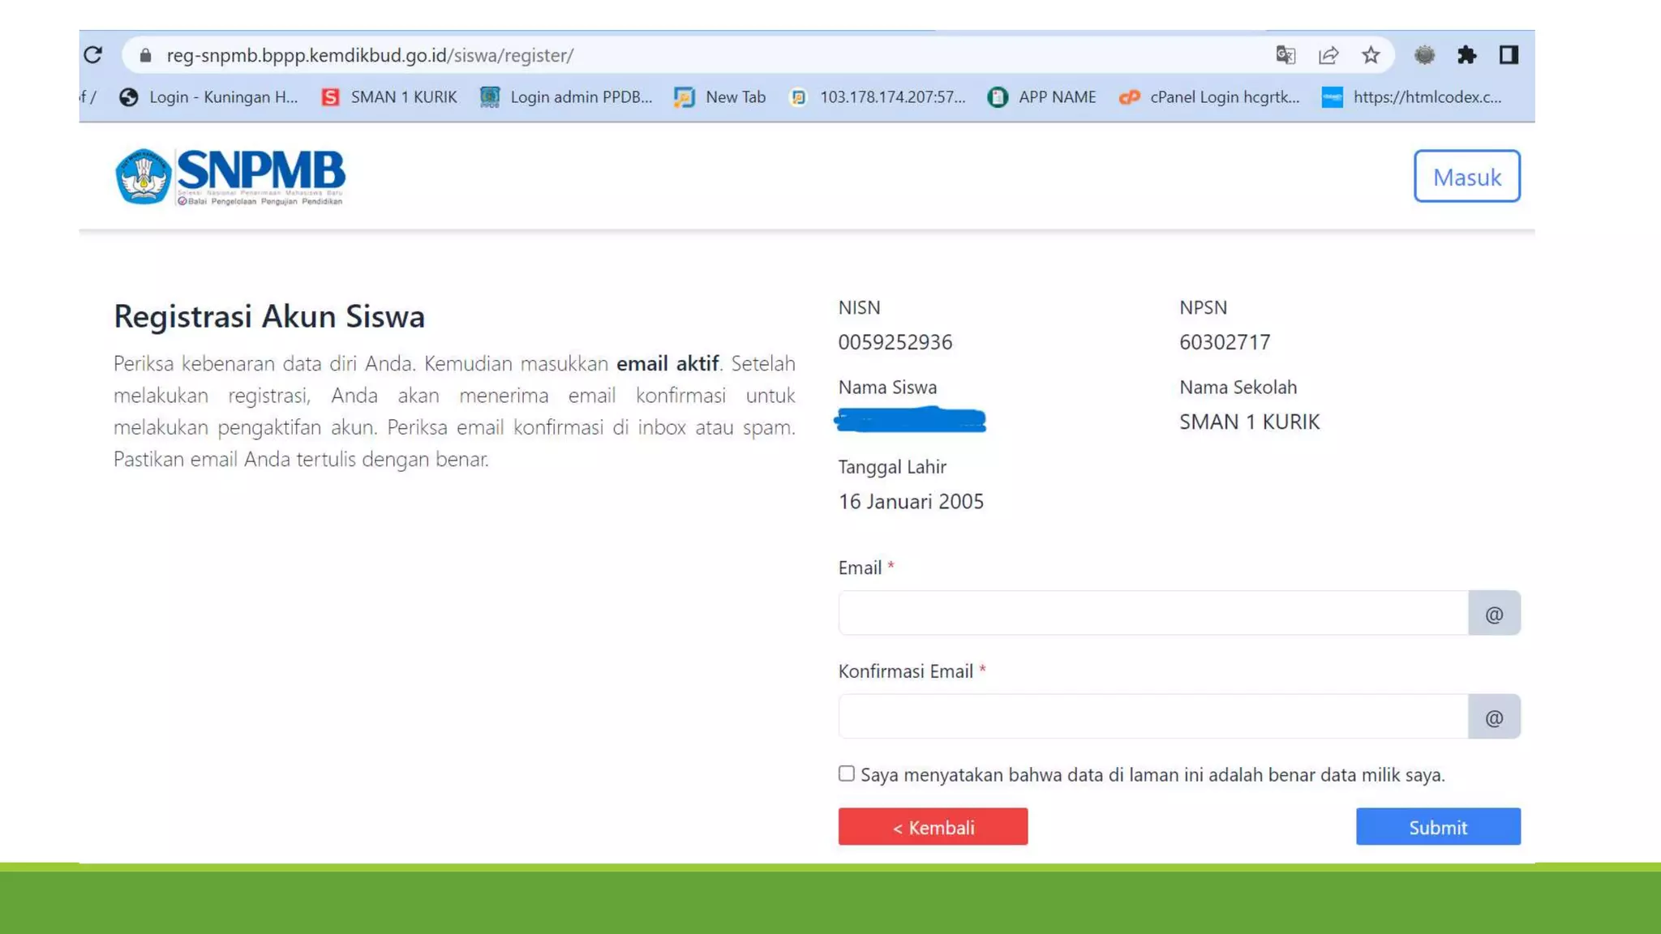Click the Google Translate icon in address bar

[x=1285, y=55]
